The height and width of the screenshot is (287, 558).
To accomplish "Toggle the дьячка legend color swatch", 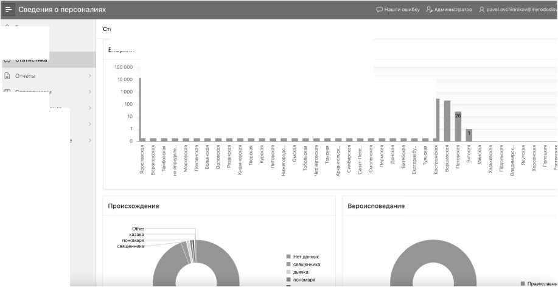I will point(288,272).
